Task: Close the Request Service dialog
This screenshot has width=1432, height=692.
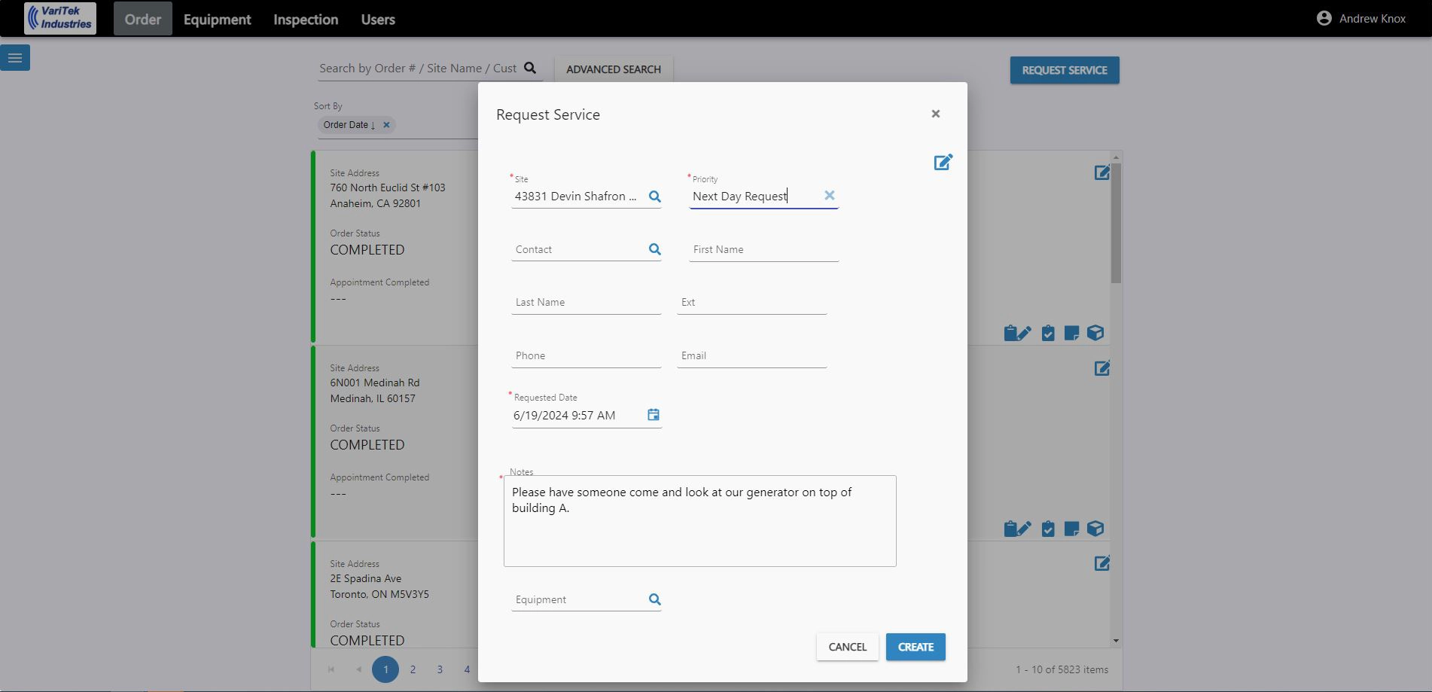Action: [x=936, y=114]
